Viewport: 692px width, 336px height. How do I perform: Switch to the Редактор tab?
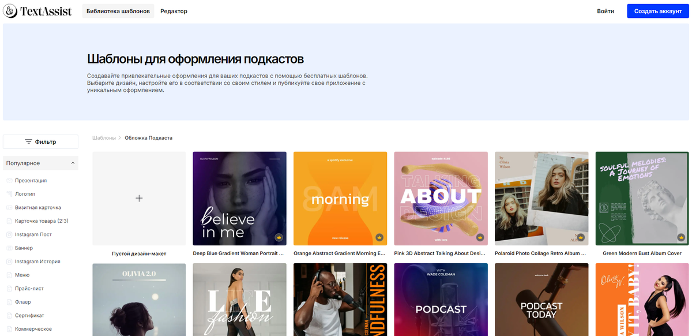click(x=174, y=10)
